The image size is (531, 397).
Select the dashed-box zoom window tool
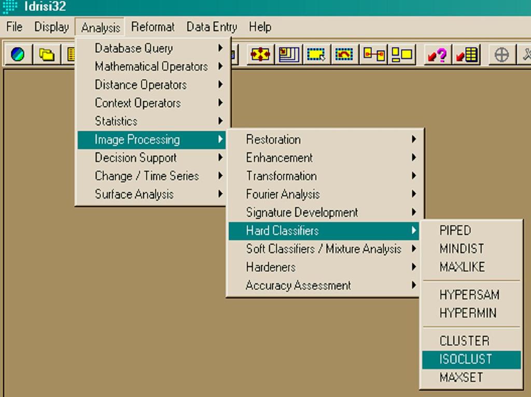click(x=316, y=54)
